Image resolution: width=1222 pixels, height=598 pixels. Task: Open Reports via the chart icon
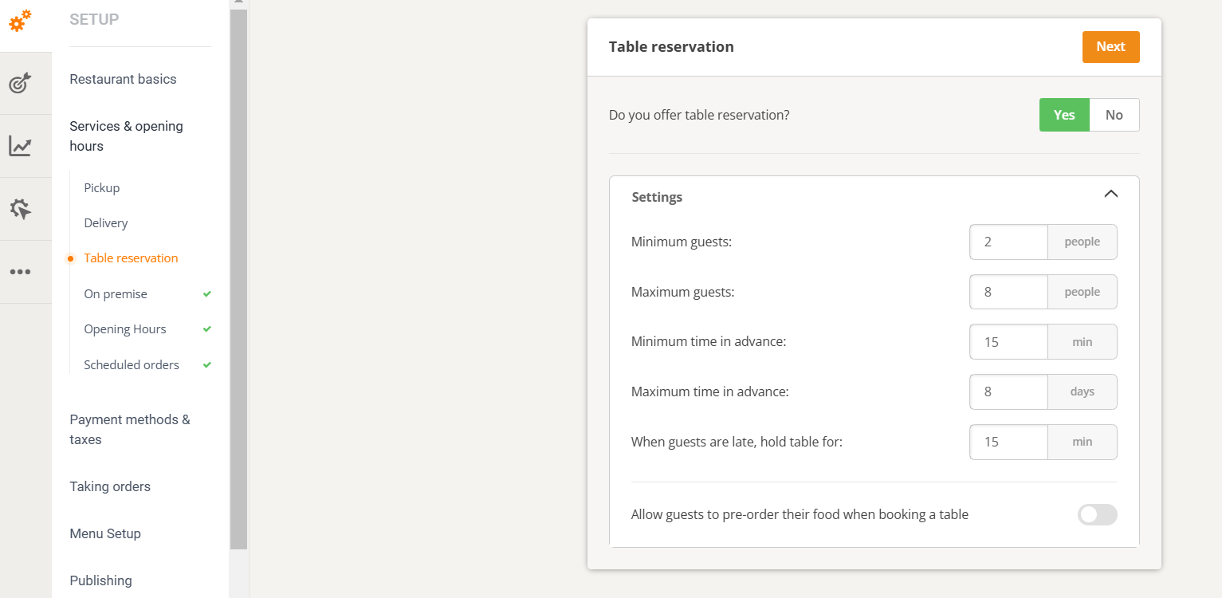pyautogui.click(x=20, y=145)
